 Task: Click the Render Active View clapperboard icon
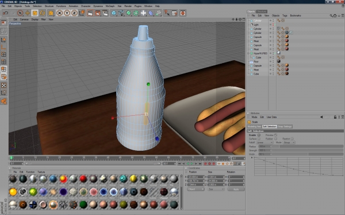pyautogui.click(x=90, y=13)
